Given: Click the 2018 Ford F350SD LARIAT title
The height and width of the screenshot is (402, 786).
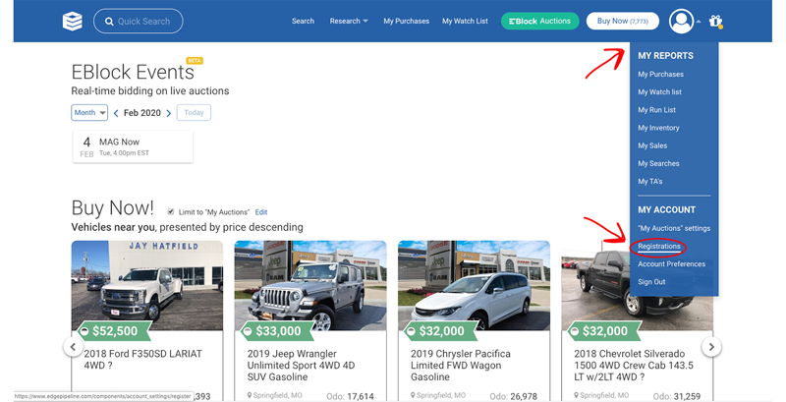Looking at the screenshot, I should pos(142,360).
